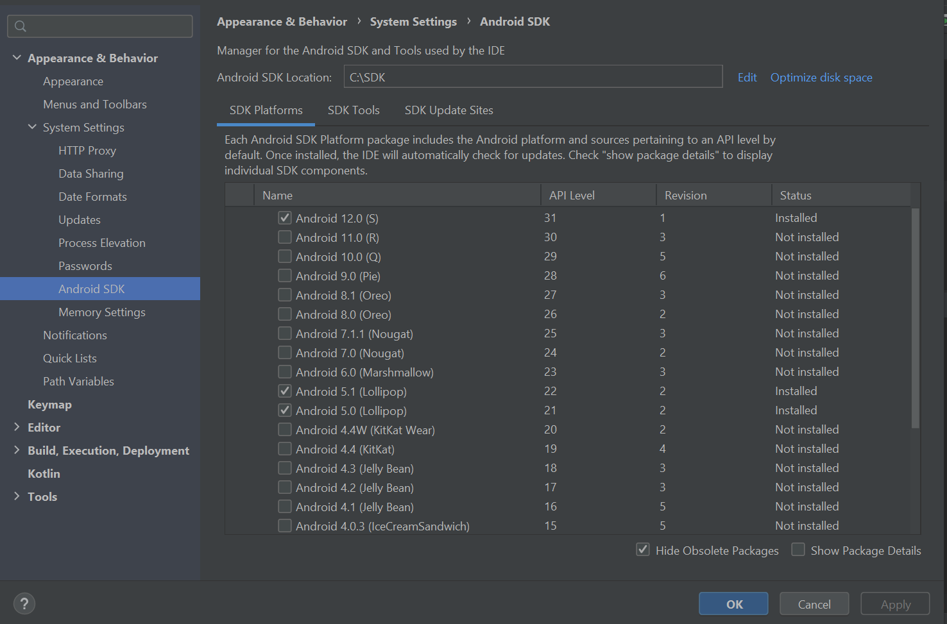The width and height of the screenshot is (947, 624).
Task: Click the Android 7.1.1 (Nougat) row name
Action: click(x=354, y=334)
